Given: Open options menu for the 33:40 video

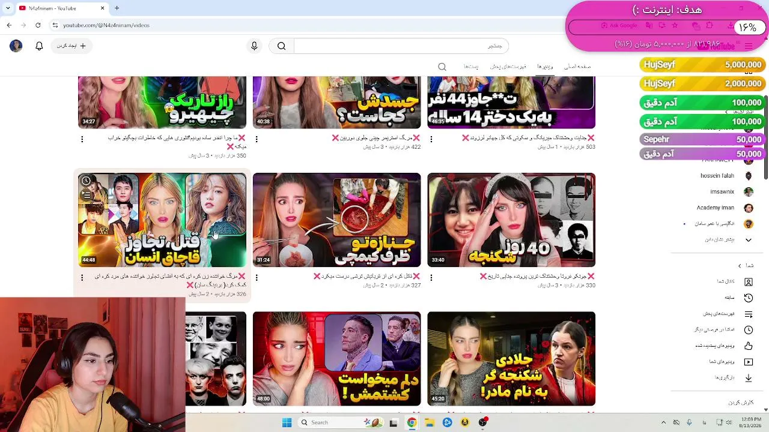Looking at the screenshot, I should click(x=431, y=278).
